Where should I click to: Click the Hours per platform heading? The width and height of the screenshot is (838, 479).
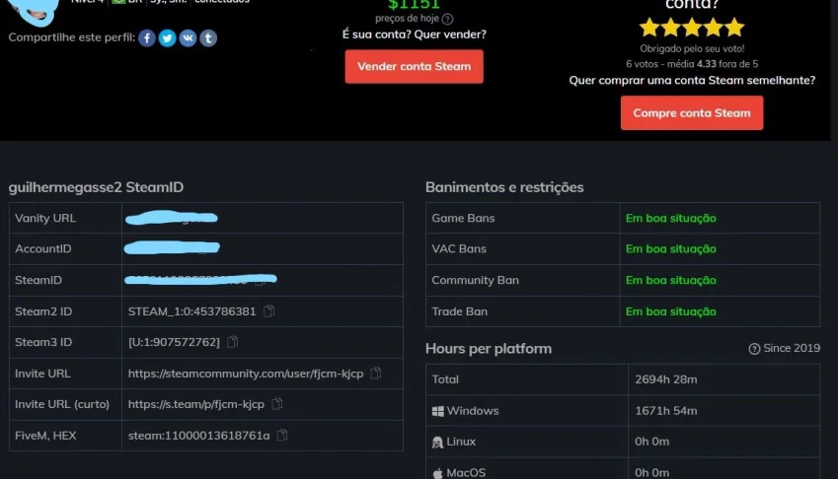[x=489, y=349]
